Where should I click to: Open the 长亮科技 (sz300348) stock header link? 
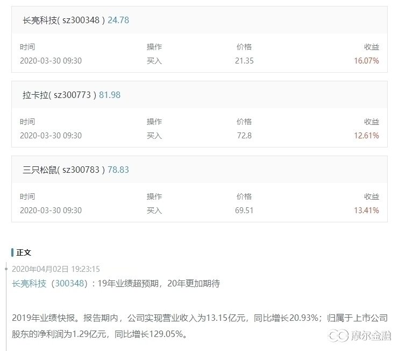coord(63,20)
